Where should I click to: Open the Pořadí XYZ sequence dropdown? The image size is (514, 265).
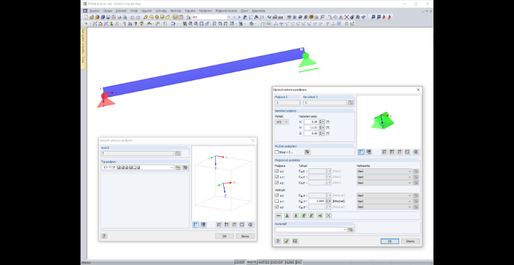282,122
